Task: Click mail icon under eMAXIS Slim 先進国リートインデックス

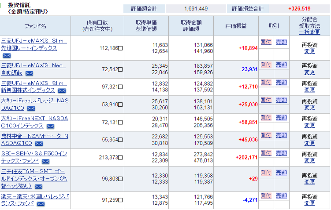Action: point(7,55)
